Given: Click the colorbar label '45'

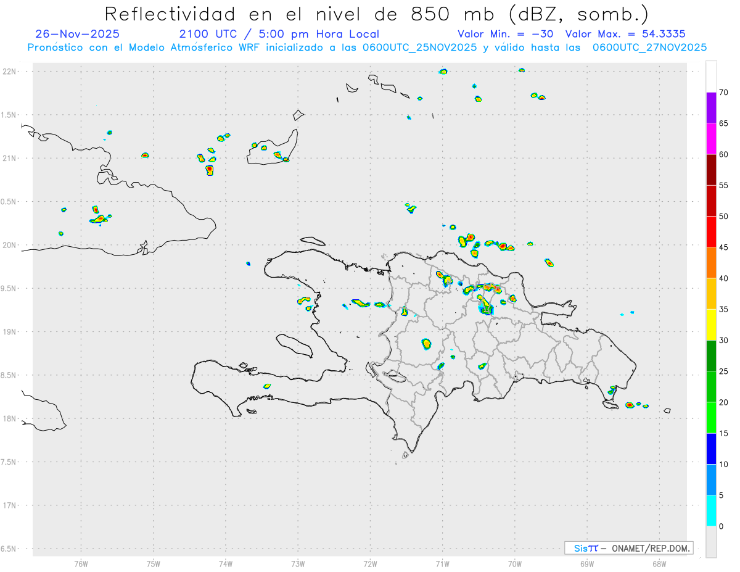Looking at the screenshot, I should click(x=723, y=247).
